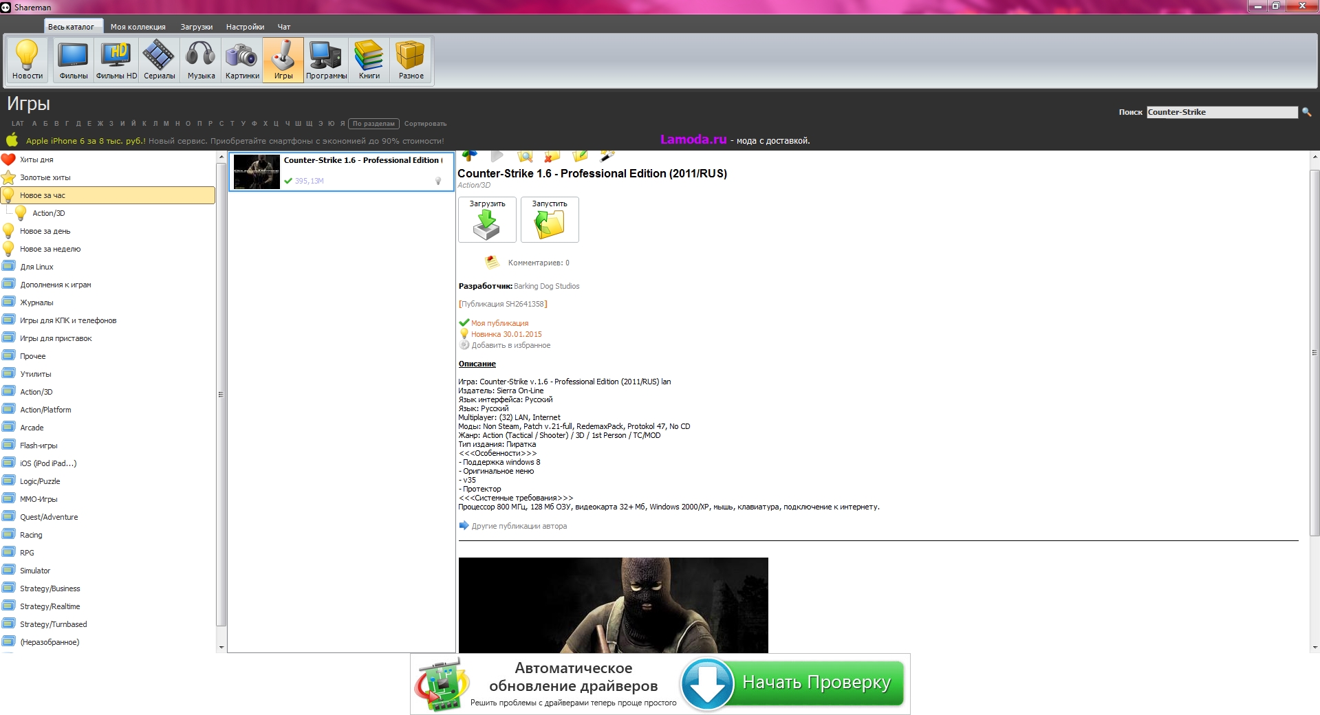Filter games by letter К
Viewport: 1320px width, 715px height.
144,124
